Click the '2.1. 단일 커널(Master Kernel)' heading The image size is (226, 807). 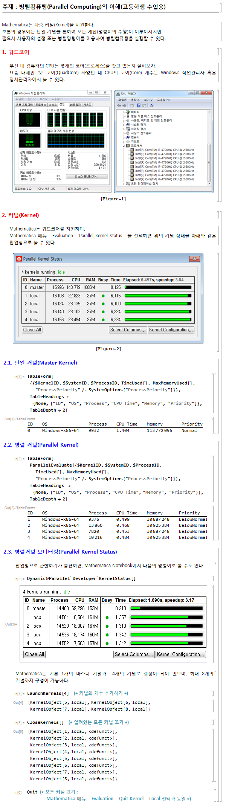(40, 363)
